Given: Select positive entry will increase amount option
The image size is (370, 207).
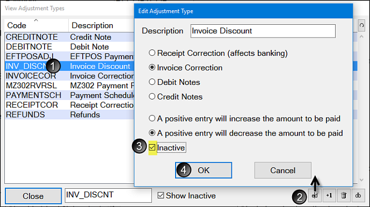Looking at the screenshot, I should (x=152, y=118).
